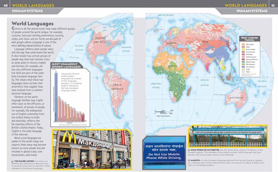278x172 pixels.
Task: Select the Dravidian legend swatch
Action: coord(243,55)
